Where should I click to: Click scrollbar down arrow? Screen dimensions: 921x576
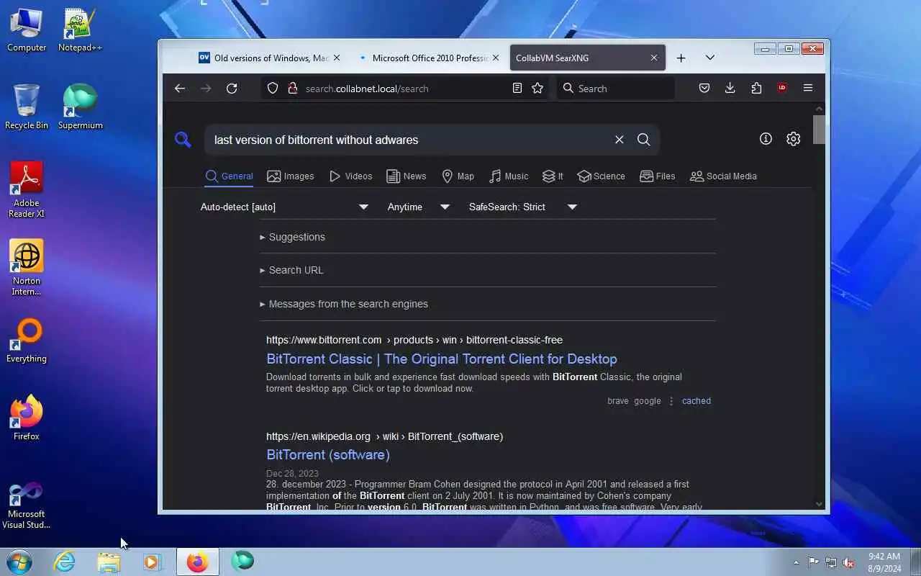pyautogui.click(x=819, y=504)
